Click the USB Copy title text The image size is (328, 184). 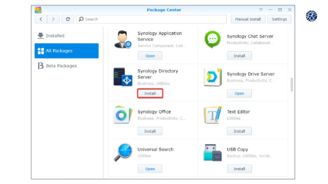[237, 149]
